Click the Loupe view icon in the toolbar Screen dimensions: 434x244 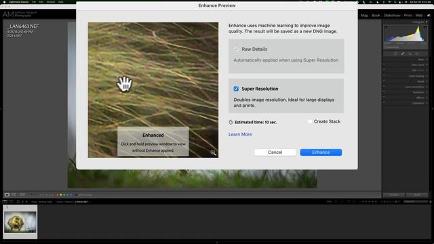[7, 195]
